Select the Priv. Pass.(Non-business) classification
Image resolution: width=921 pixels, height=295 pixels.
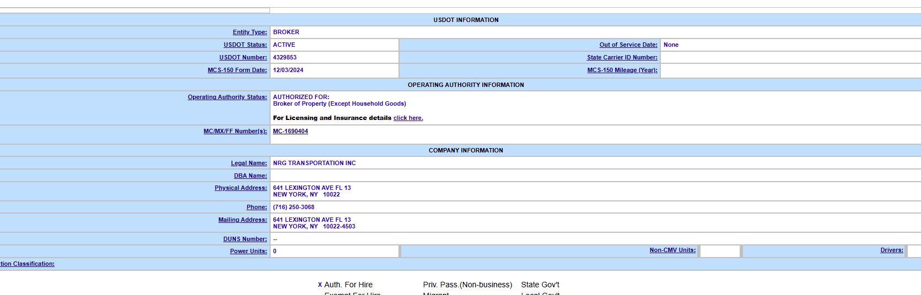(467, 285)
